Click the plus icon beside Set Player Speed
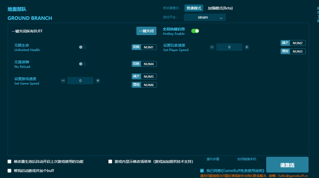The height and width of the screenshot is (178, 319). pos(247,47)
